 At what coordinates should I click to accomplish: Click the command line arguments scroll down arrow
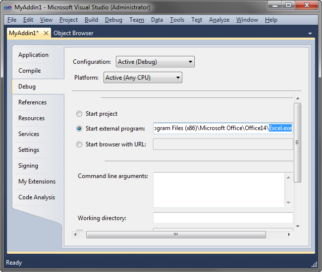(288, 202)
